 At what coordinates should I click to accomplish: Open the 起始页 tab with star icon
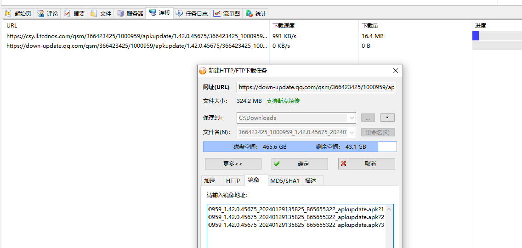tap(18, 13)
